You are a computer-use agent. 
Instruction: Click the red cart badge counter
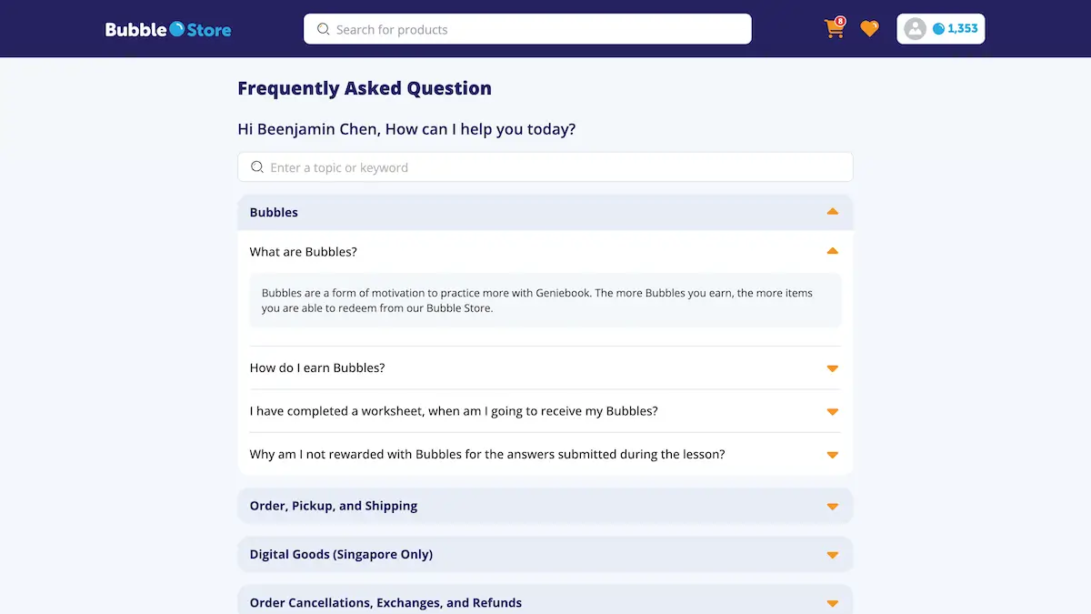[x=840, y=21]
